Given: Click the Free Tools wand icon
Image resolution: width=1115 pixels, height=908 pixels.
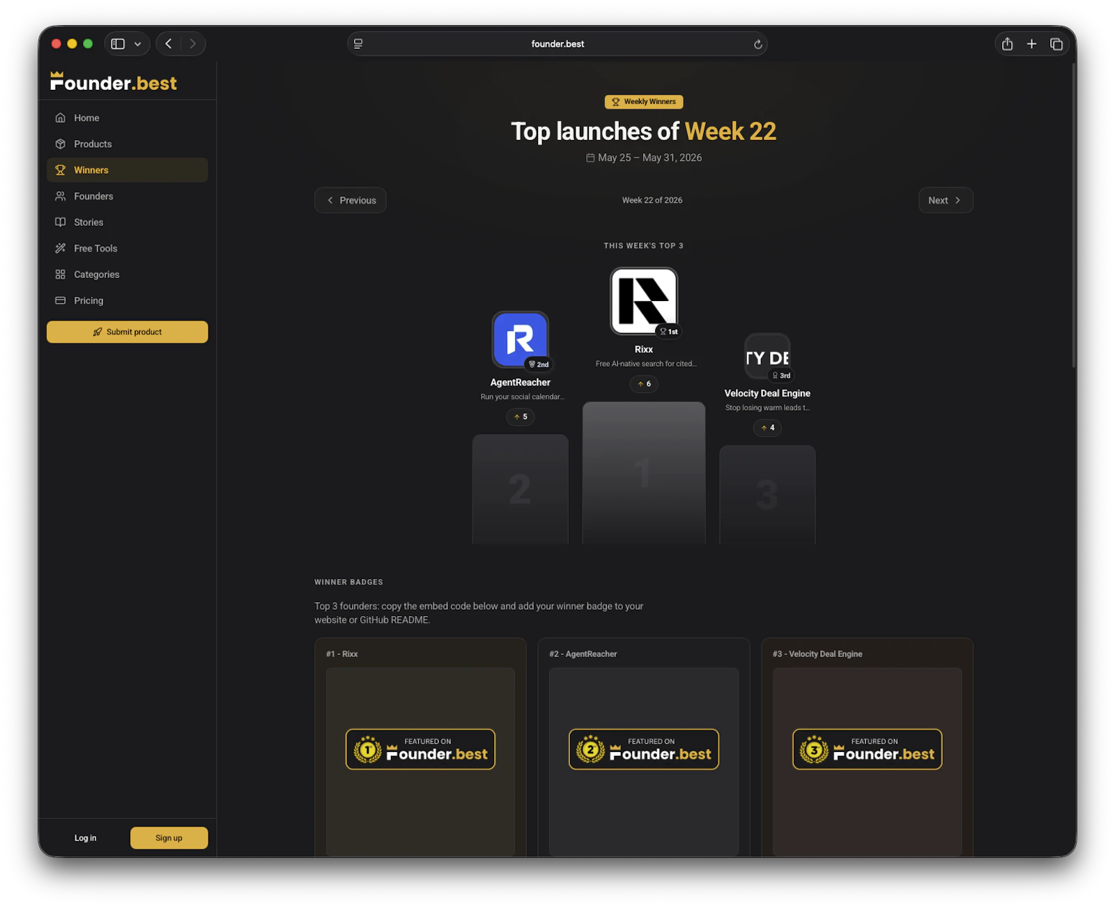Looking at the screenshot, I should 61,249.
